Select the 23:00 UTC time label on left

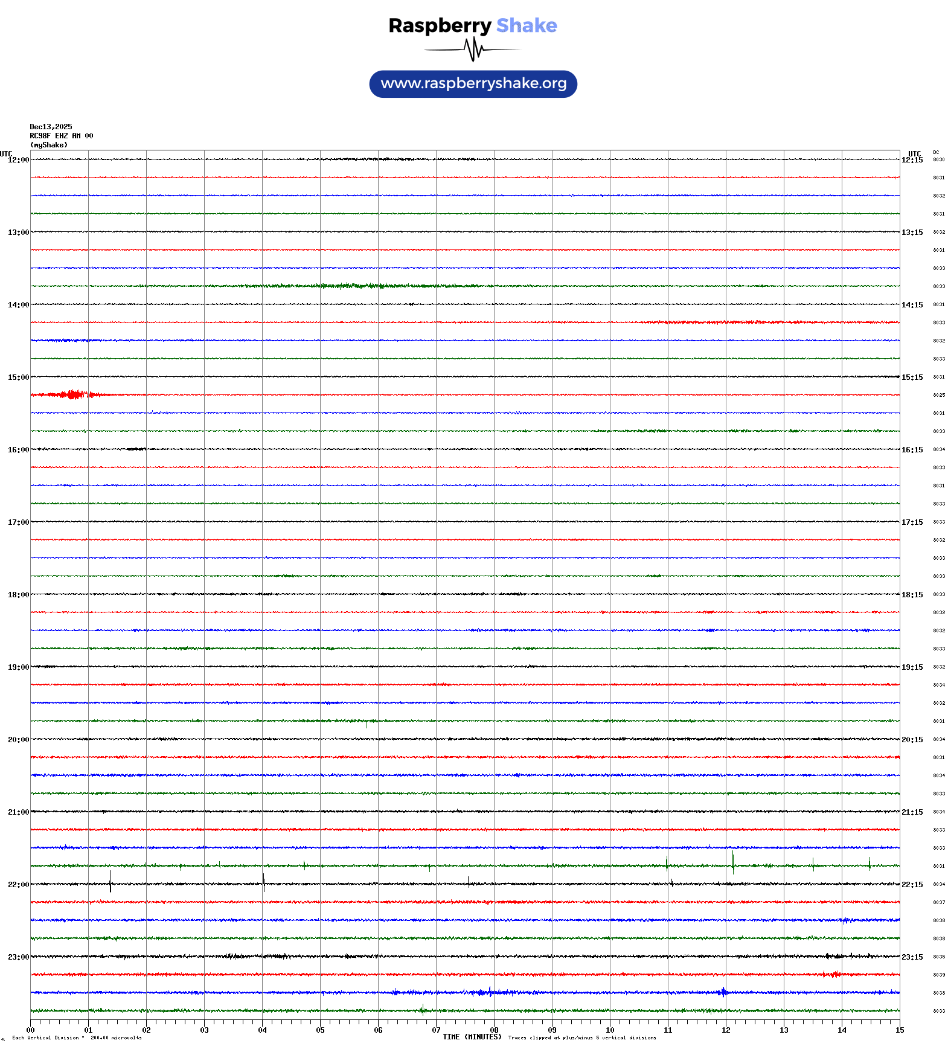(18, 957)
